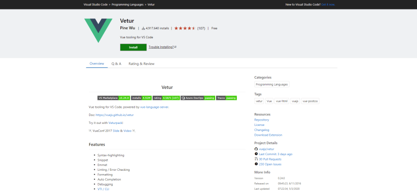Click the open issues alert icon
The width and height of the screenshot is (417, 193).
(x=256, y=164)
